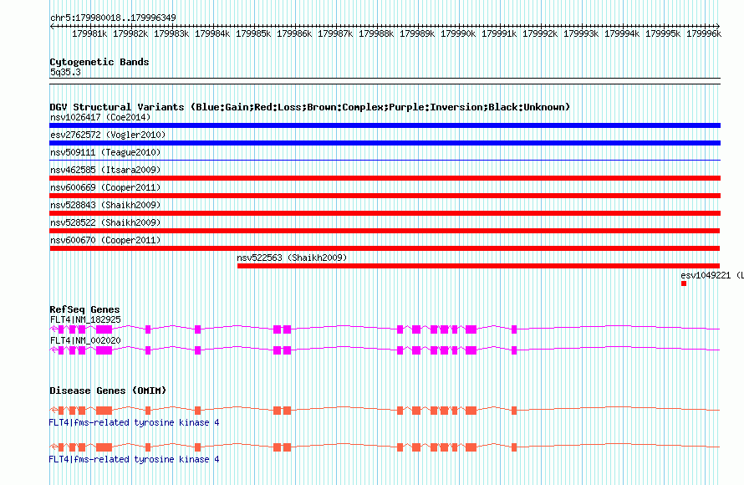Click the nsv509111 (Teague2010) label
This screenshot has width=744, height=485.
point(105,152)
